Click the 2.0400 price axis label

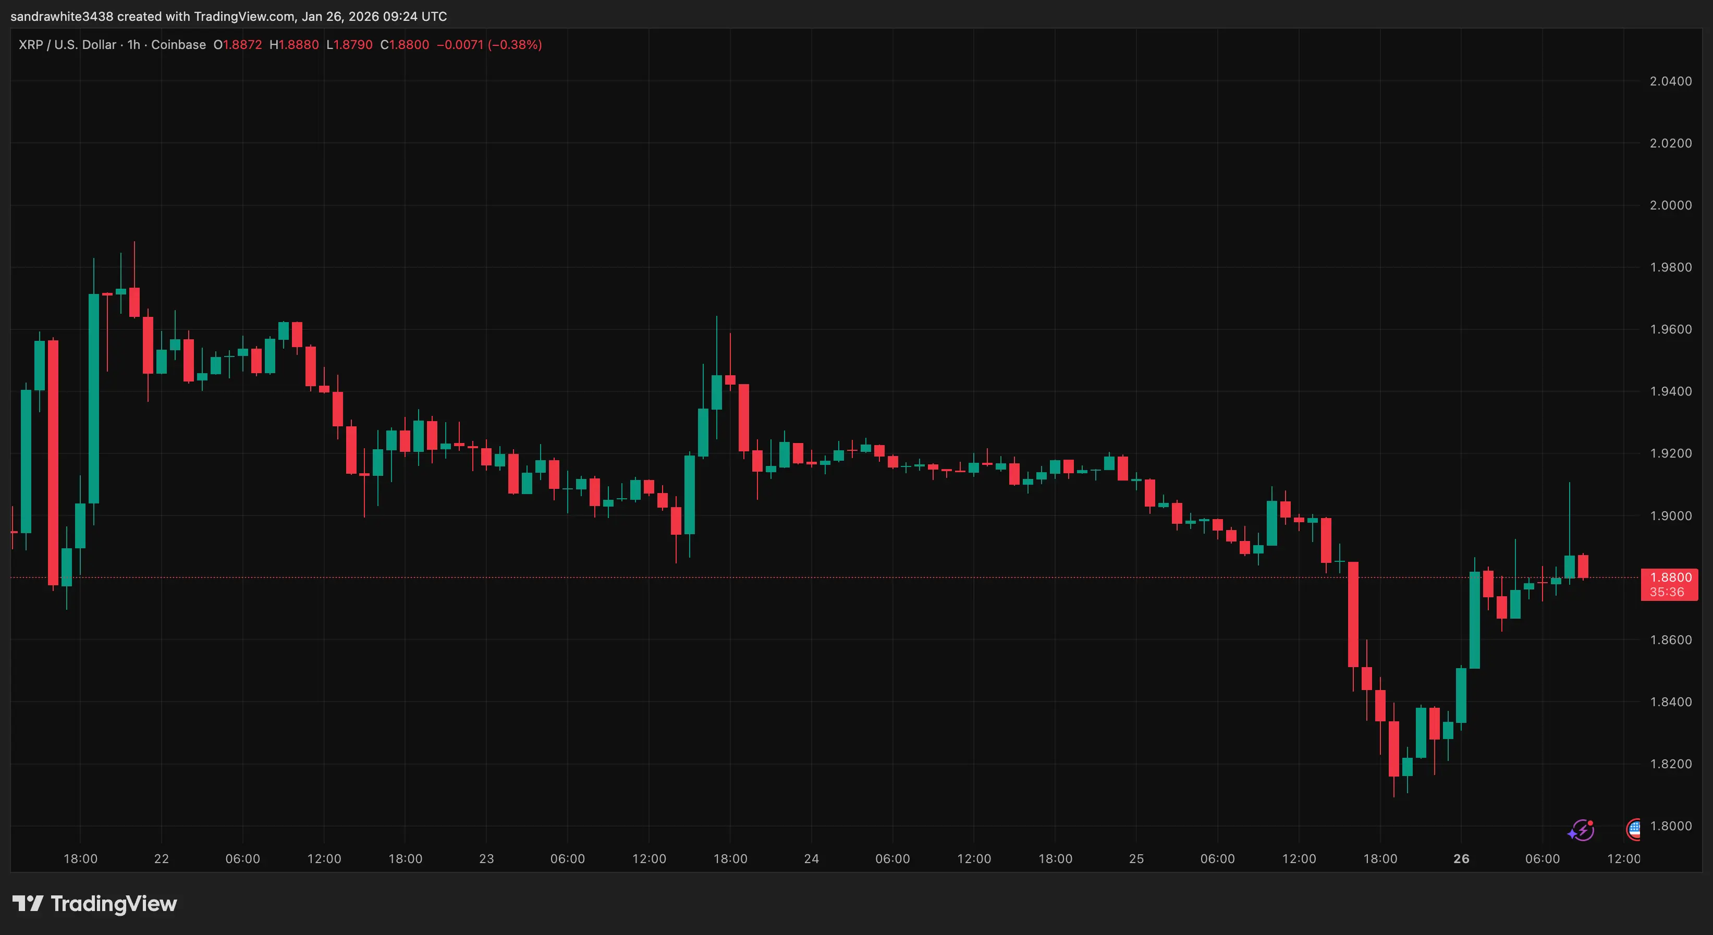pos(1670,81)
